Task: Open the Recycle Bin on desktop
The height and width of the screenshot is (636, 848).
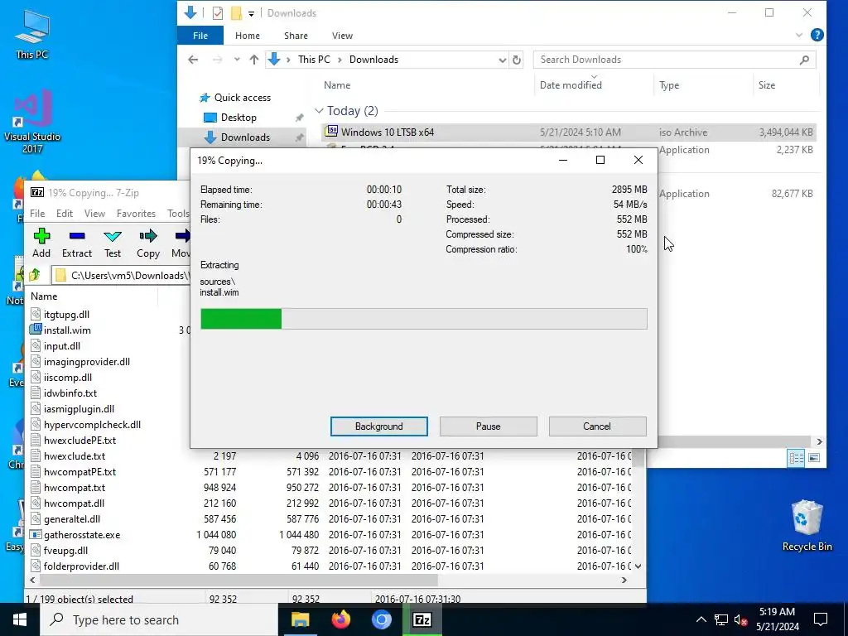Action: point(807,526)
